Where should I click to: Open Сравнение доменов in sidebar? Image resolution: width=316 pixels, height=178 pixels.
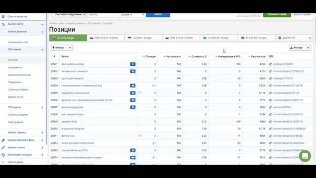tap(19, 75)
